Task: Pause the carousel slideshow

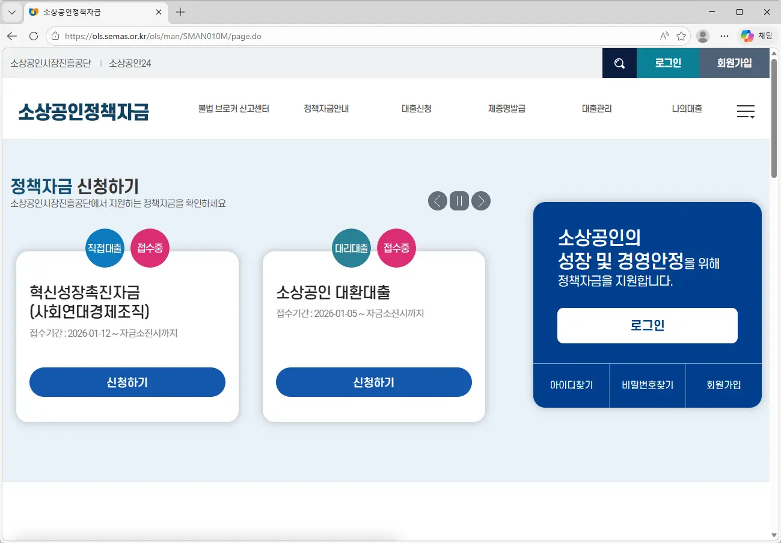Action: (459, 201)
